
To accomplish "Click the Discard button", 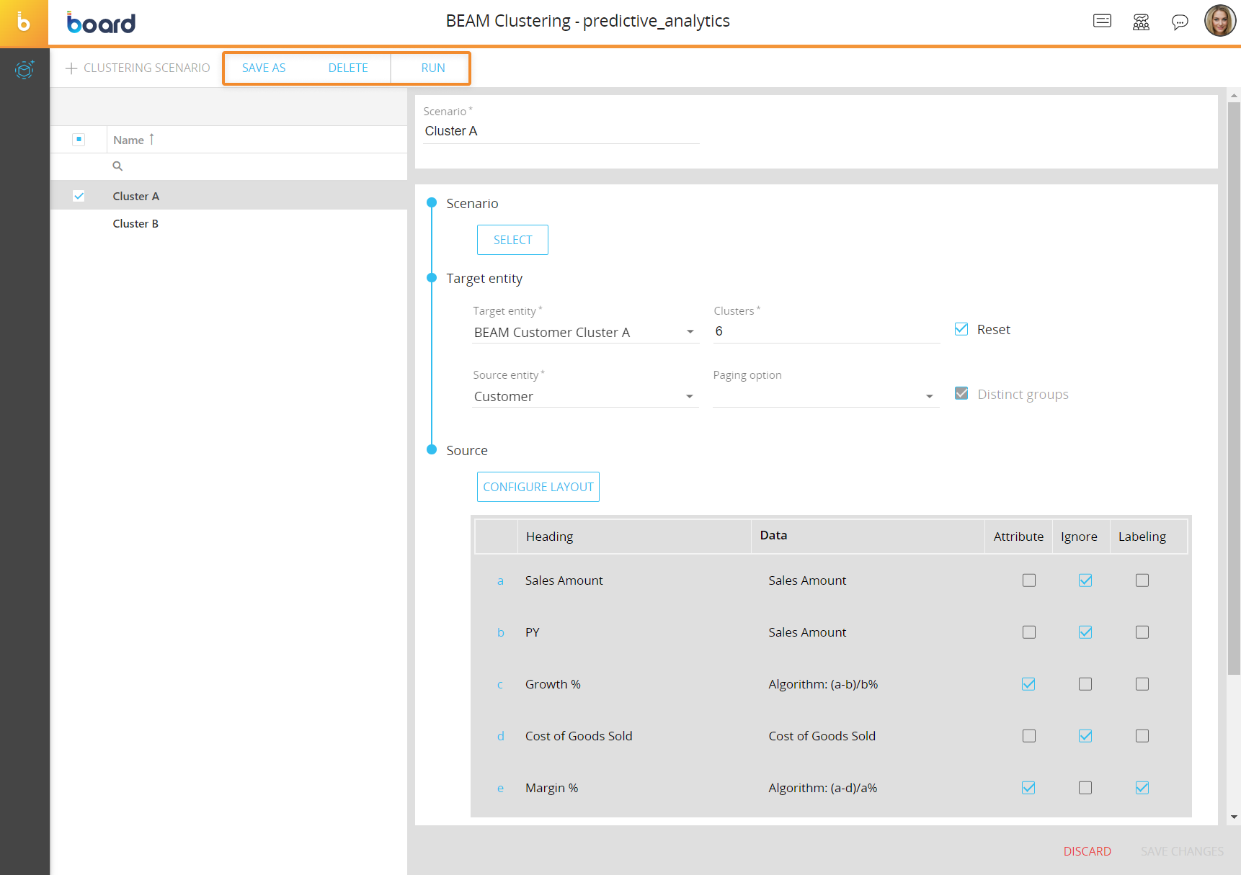I will [1087, 851].
